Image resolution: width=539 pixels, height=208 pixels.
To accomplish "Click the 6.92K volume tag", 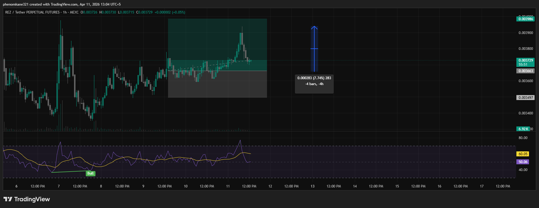I will click(523, 129).
